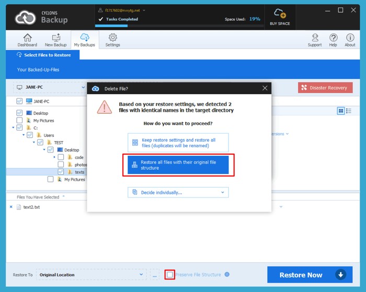Enable the Preserve File Structure checkbox
Viewport: 366px width, 292px height.
click(169, 275)
